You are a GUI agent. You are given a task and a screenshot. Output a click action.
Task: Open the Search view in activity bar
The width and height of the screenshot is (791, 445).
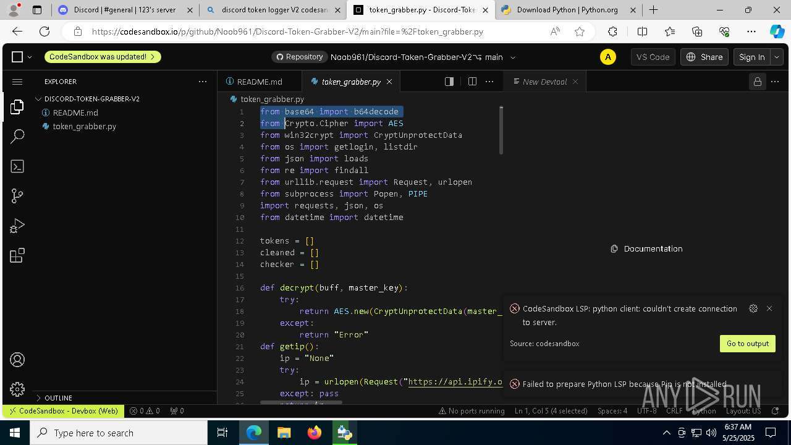17,137
